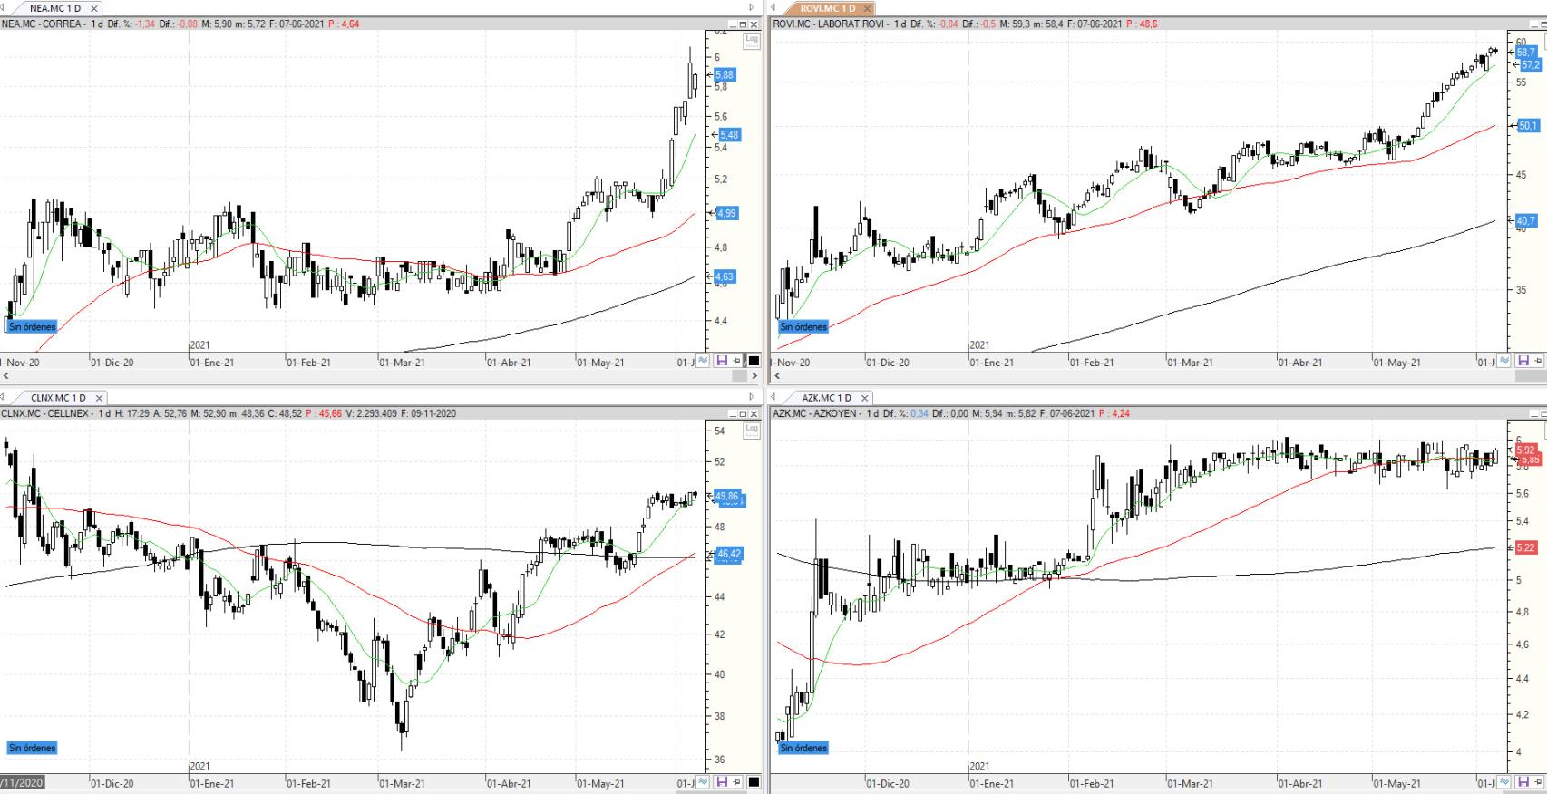Toggle Log scale on the NEA.MC chart

[x=751, y=40]
